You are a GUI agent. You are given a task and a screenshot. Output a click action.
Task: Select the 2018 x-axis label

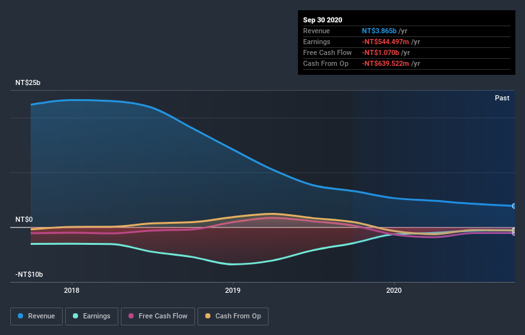click(72, 290)
